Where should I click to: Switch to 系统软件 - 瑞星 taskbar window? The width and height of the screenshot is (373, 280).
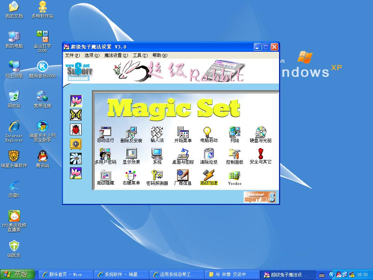tap(121, 275)
